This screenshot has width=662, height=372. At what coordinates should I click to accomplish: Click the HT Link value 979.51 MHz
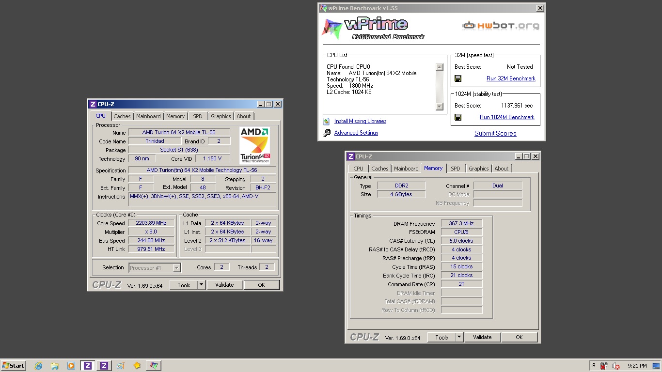tap(151, 249)
